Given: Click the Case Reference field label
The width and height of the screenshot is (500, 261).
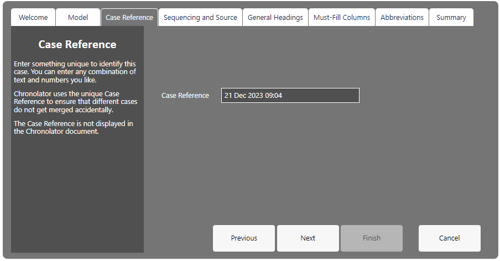Looking at the screenshot, I should 185,95.
